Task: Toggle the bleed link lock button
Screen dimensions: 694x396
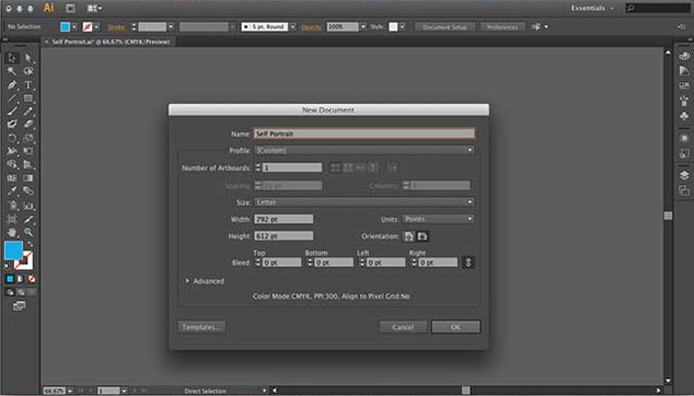Action: (x=469, y=262)
